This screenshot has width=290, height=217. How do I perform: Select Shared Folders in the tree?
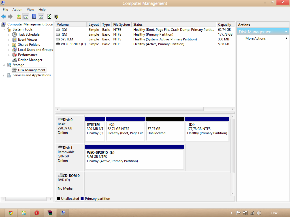[29, 44]
